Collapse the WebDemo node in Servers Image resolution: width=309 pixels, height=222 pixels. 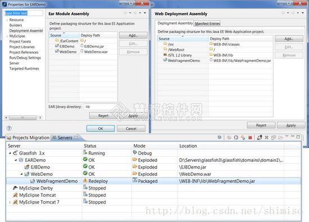coord(21,174)
